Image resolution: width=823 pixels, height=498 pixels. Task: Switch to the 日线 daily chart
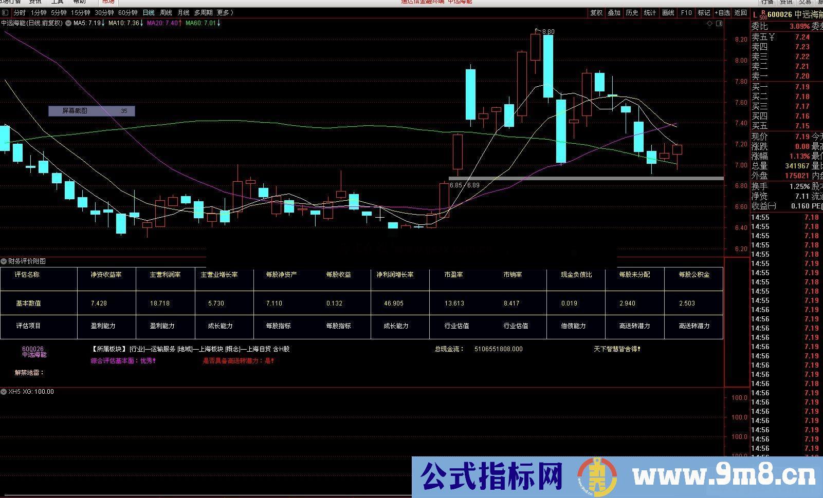point(149,13)
